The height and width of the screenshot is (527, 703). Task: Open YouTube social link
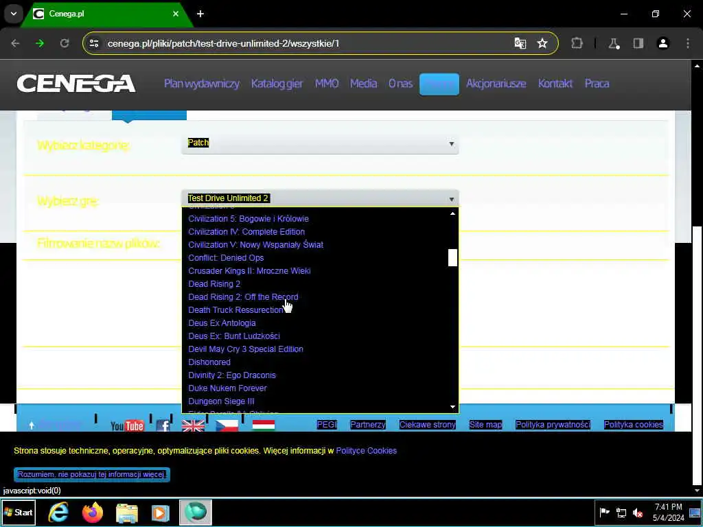(127, 425)
